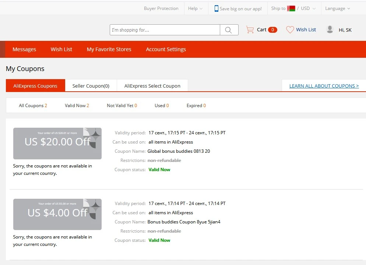This screenshot has width=366, height=265.
Task: Select the AliExpress Coupons tab
Action: [x=35, y=86]
